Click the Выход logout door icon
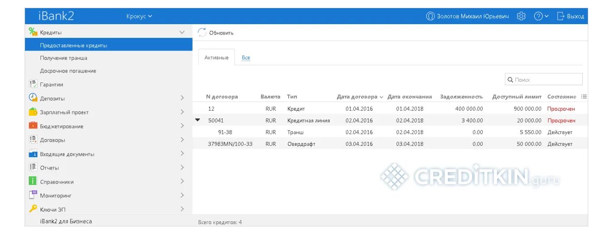 560,16
